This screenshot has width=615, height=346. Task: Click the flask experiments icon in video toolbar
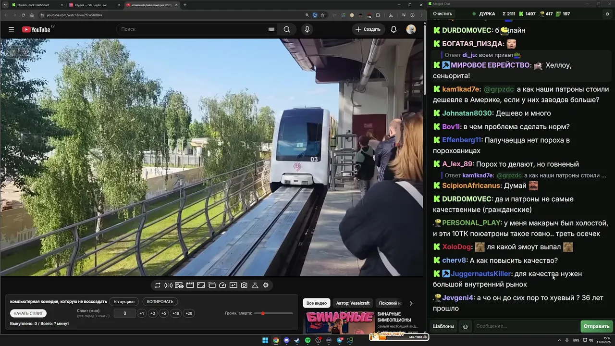coord(255,285)
